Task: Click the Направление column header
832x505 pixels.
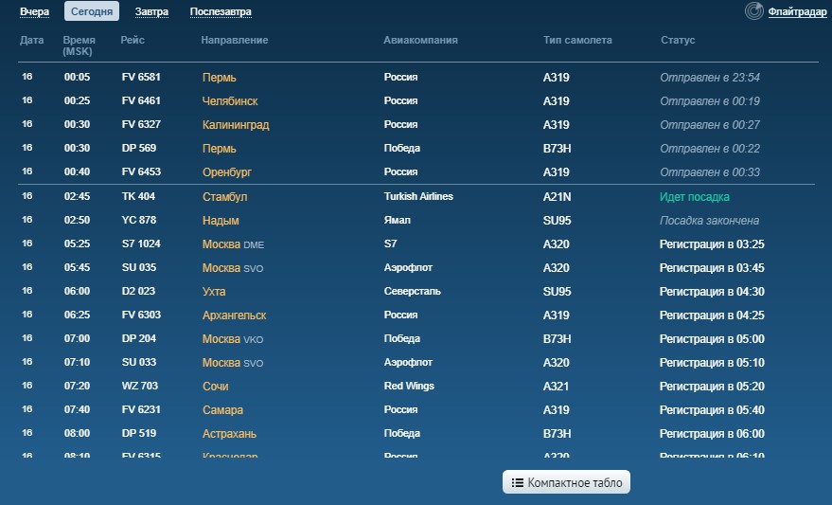Action: point(235,40)
